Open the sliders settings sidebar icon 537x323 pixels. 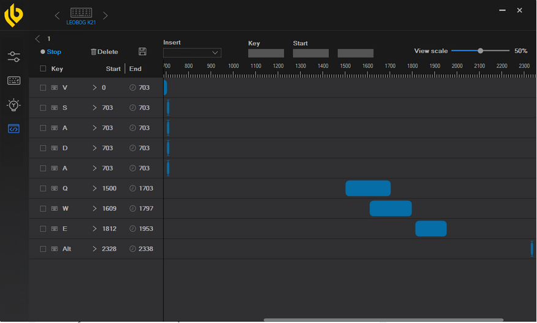tap(13, 57)
